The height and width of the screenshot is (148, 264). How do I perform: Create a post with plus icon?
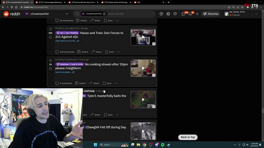click(x=197, y=14)
